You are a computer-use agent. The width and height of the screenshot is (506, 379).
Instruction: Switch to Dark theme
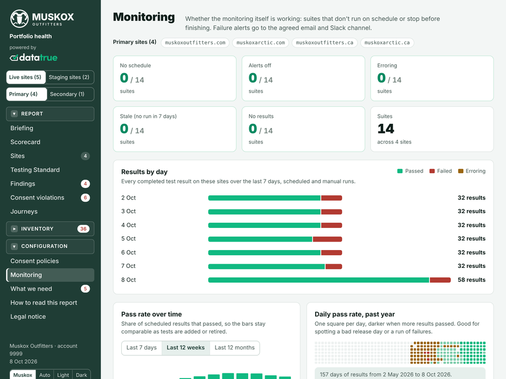click(x=81, y=375)
